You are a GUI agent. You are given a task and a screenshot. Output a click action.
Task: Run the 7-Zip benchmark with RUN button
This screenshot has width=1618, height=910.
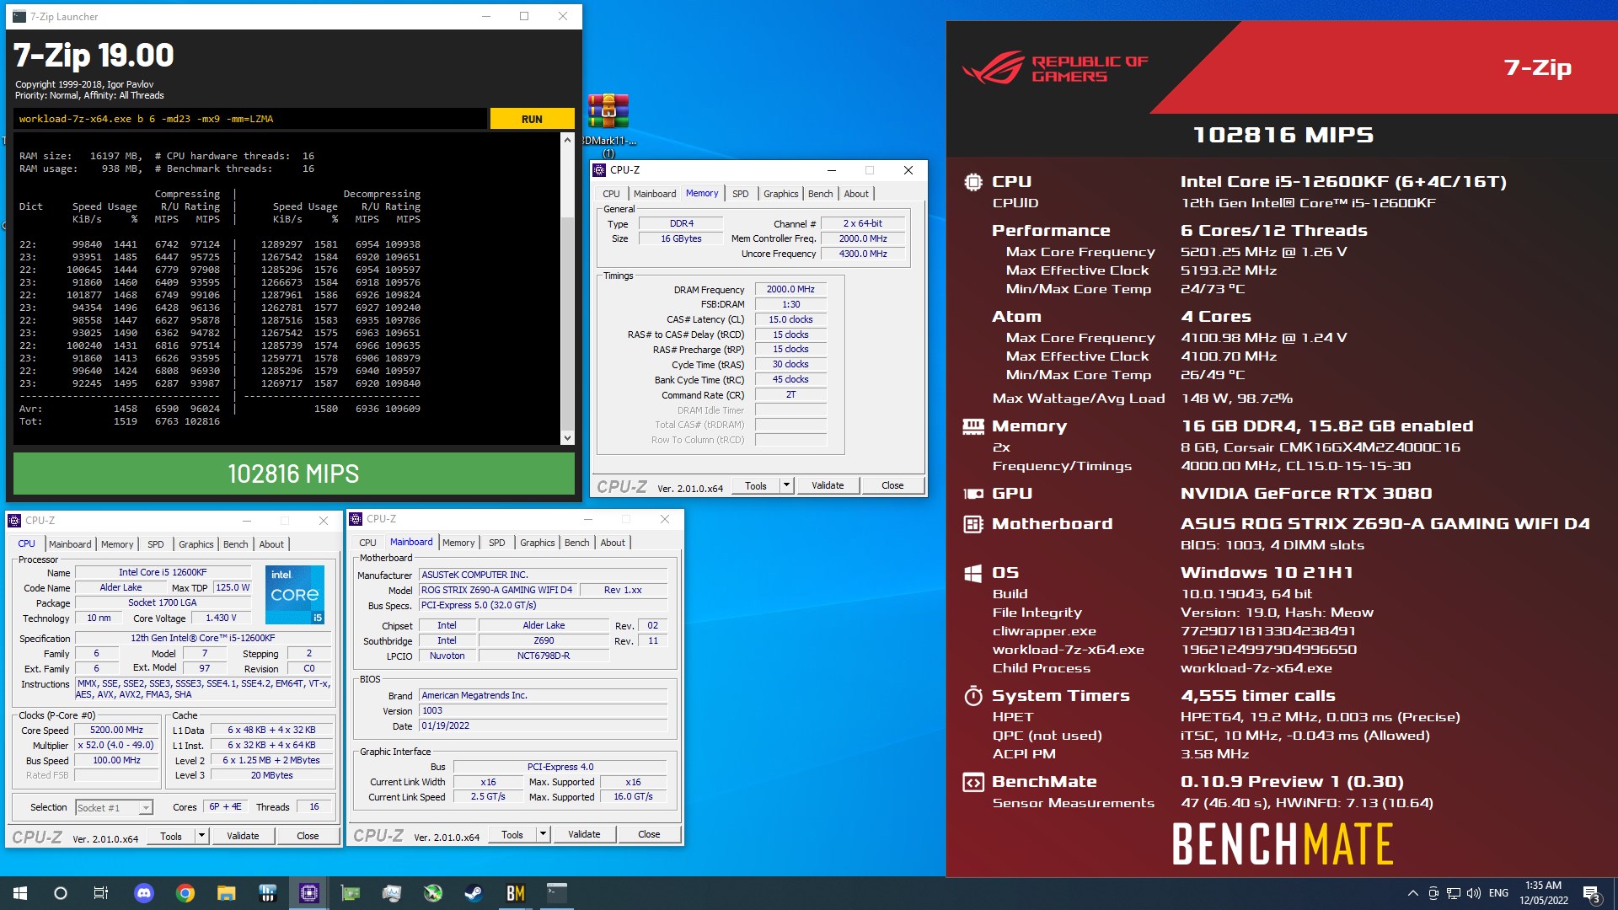pyautogui.click(x=532, y=119)
